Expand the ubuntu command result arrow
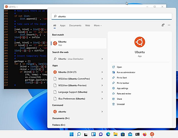 point(102,112)
